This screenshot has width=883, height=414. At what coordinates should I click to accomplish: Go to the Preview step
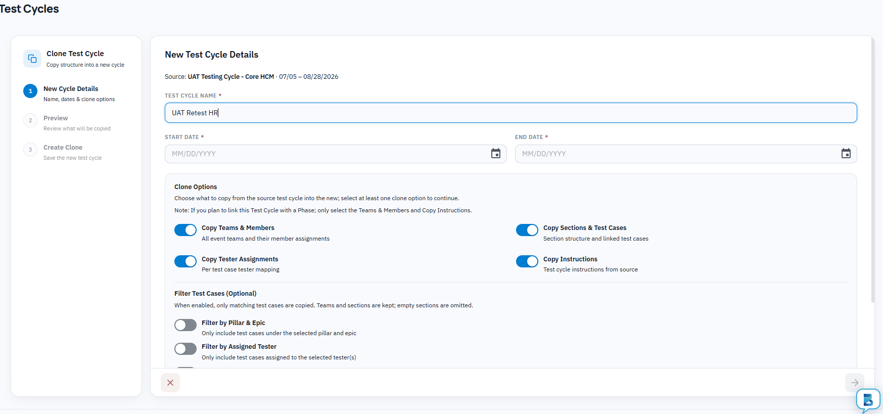coord(56,118)
